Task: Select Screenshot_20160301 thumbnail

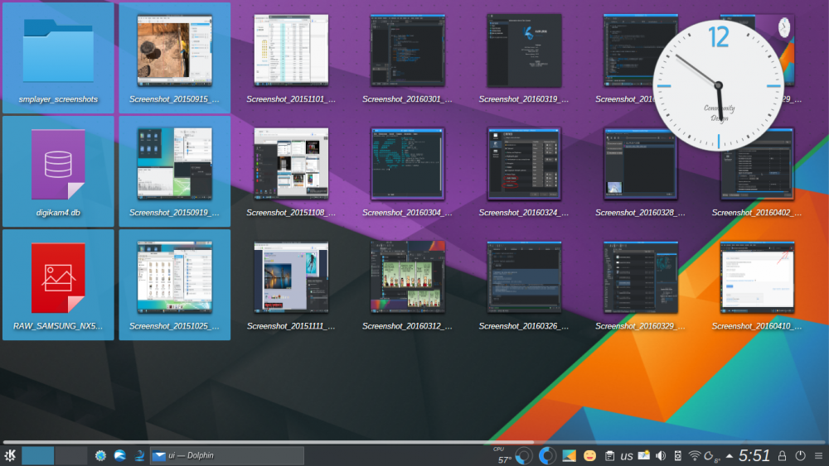Action: coord(407,50)
